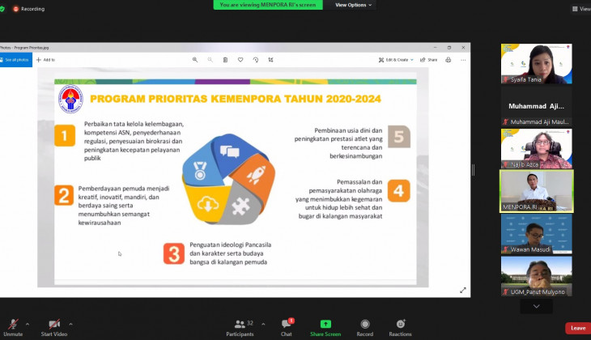591x340 pixels.
Task: Click the cloud download segment of the pentagon
Action: (207, 204)
